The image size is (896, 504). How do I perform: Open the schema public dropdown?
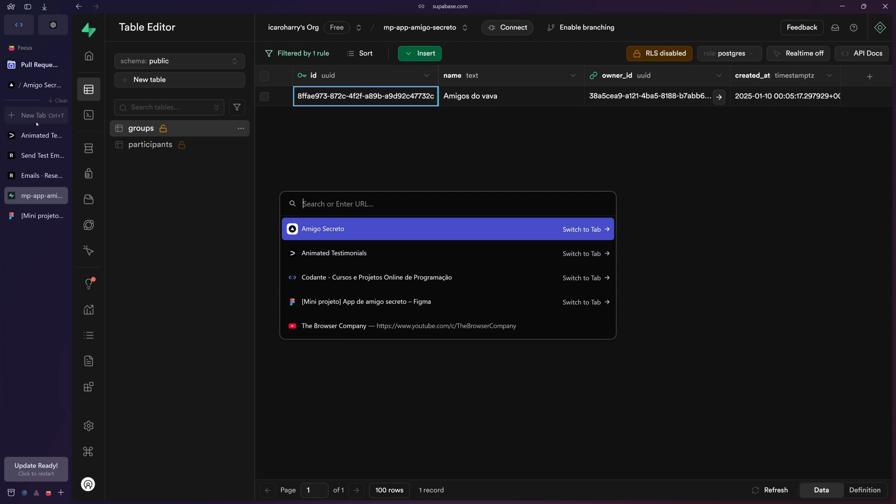pyautogui.click(x=179, y=61)
